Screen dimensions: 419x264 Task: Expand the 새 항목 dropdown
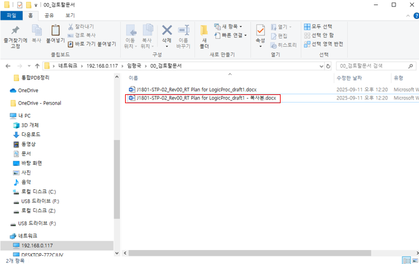(231, 27)
